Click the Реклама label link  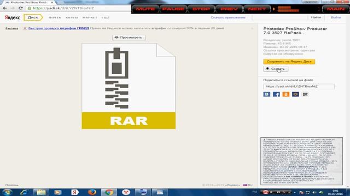point(11,28)
